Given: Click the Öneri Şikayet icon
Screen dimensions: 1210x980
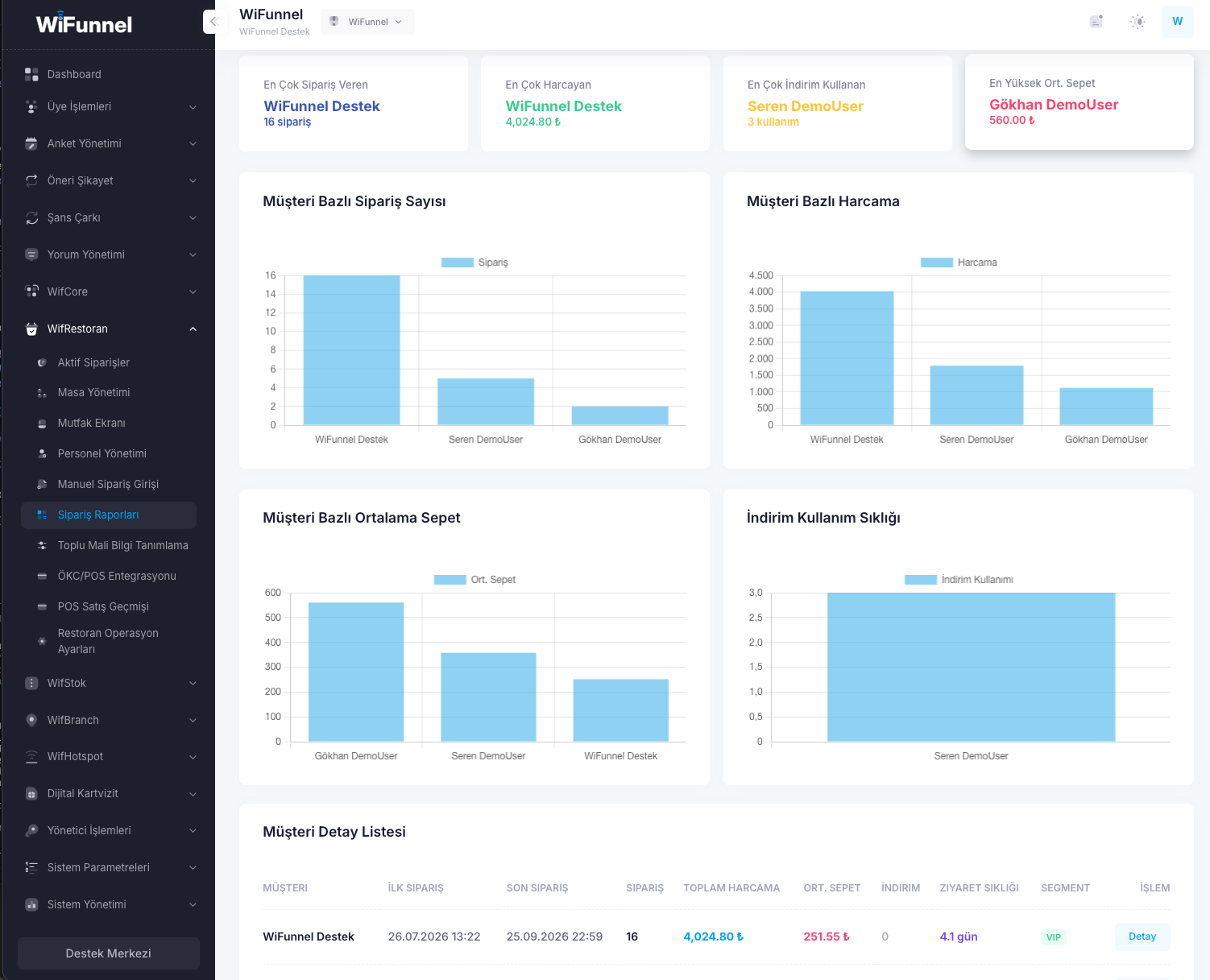Looking at the screenshot, I should coord(31,181).
